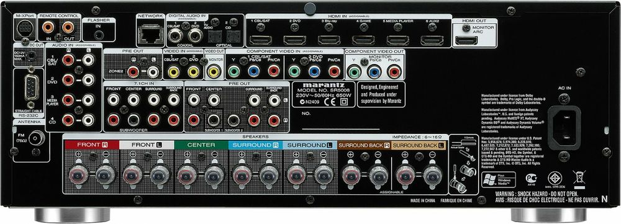Screen dimensions: 621x224
Task: Click the HDMI IN 1 CBL/SAT port
Action: point(261,40)
